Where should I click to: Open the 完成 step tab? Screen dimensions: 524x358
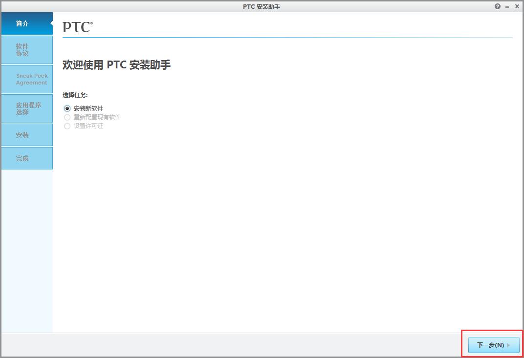pos(27,158)
